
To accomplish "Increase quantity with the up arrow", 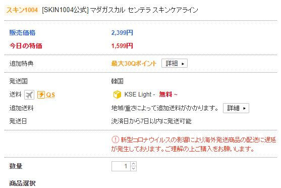I will [x=133, y=164].
